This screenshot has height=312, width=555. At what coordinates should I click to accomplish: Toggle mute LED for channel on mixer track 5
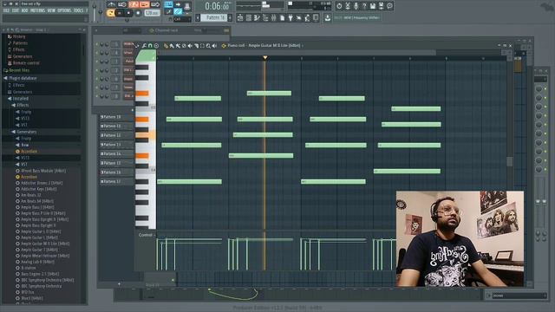pos(97,44)
